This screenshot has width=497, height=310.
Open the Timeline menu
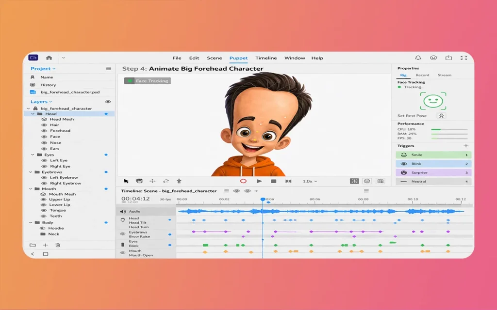point(266,58)
